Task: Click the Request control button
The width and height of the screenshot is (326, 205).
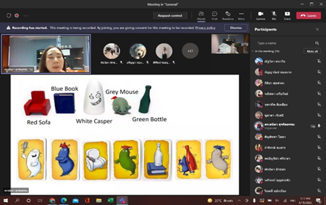Action: coord(170,16)
